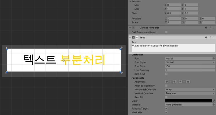Click the pivot circle in the scene

(x=63, y=60)
